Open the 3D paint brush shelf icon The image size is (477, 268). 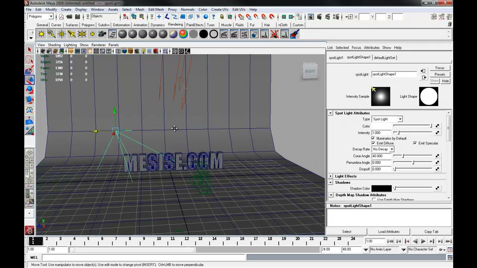pos(295,34)
